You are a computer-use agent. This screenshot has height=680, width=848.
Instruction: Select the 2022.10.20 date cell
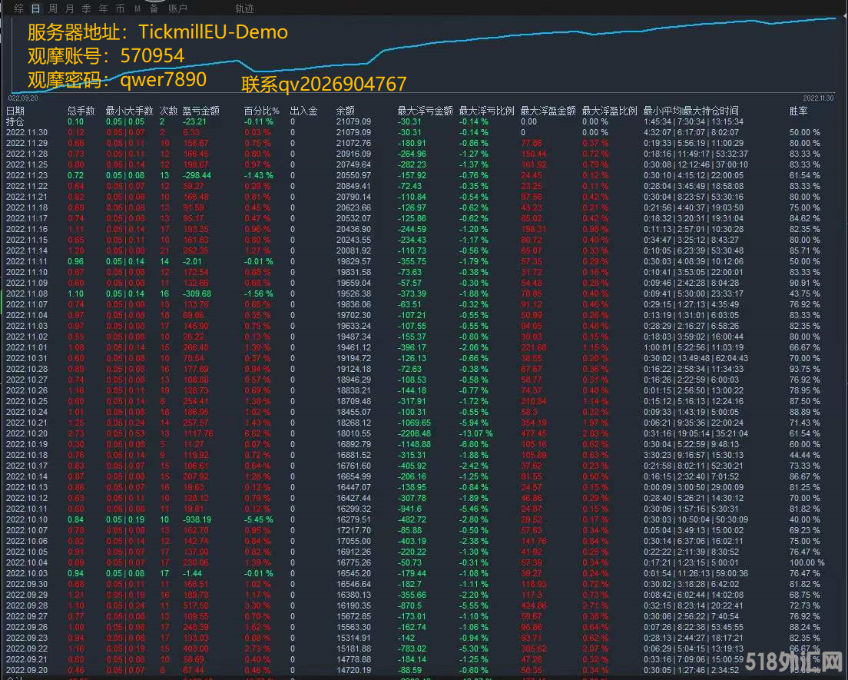pos(26,433)
